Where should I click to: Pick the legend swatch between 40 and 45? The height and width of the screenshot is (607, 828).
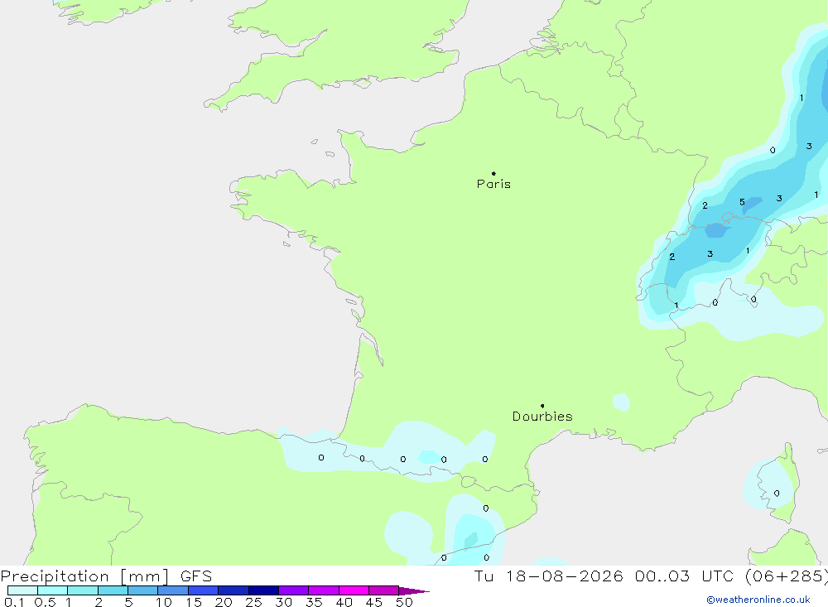pyautogui.click(x=354, y=590)
